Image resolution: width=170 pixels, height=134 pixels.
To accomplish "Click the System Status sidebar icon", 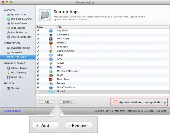I will pyautogui.click(x=8, y=15).
